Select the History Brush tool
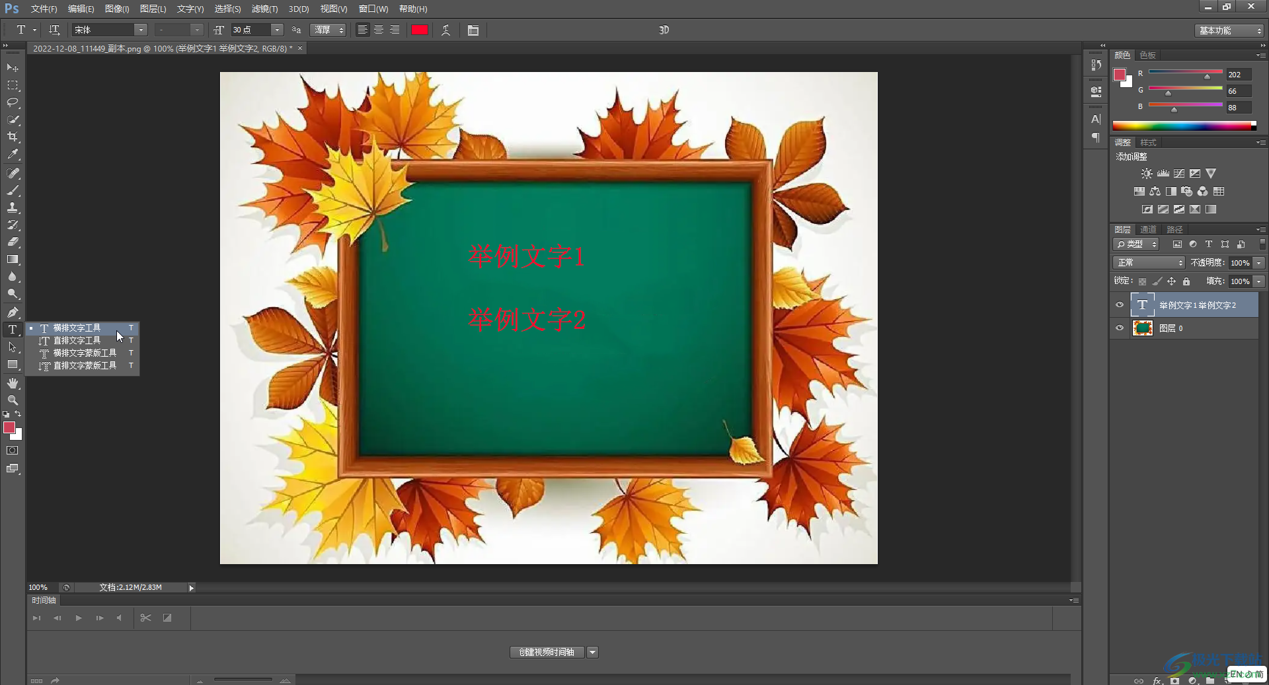1269x685 pixels. click(13, 225)
